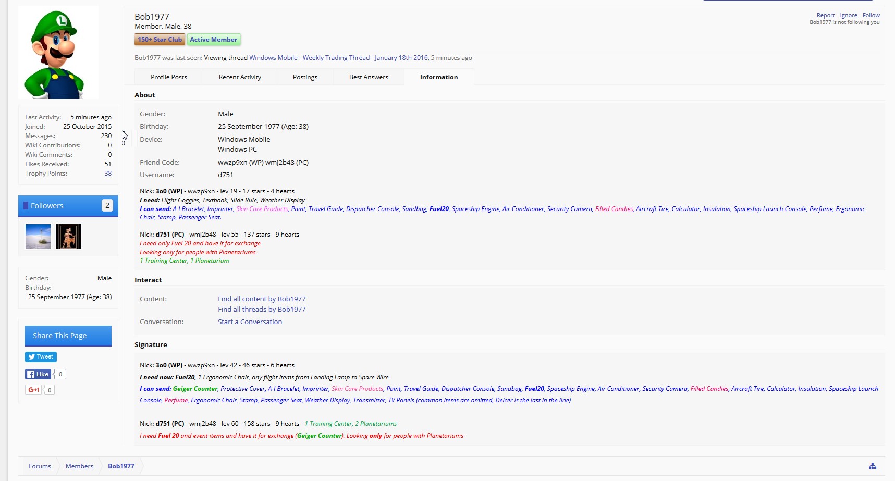Open the sitemap icon in breadcrumb bar
895x481 pixels.
tap(872, 466)
